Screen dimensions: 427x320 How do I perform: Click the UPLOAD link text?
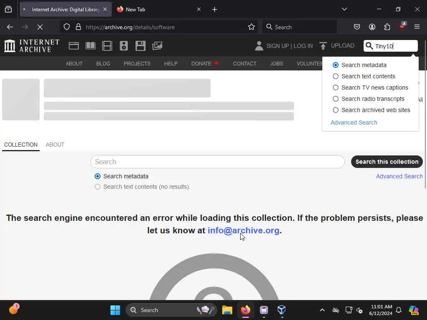pos(343,46)
